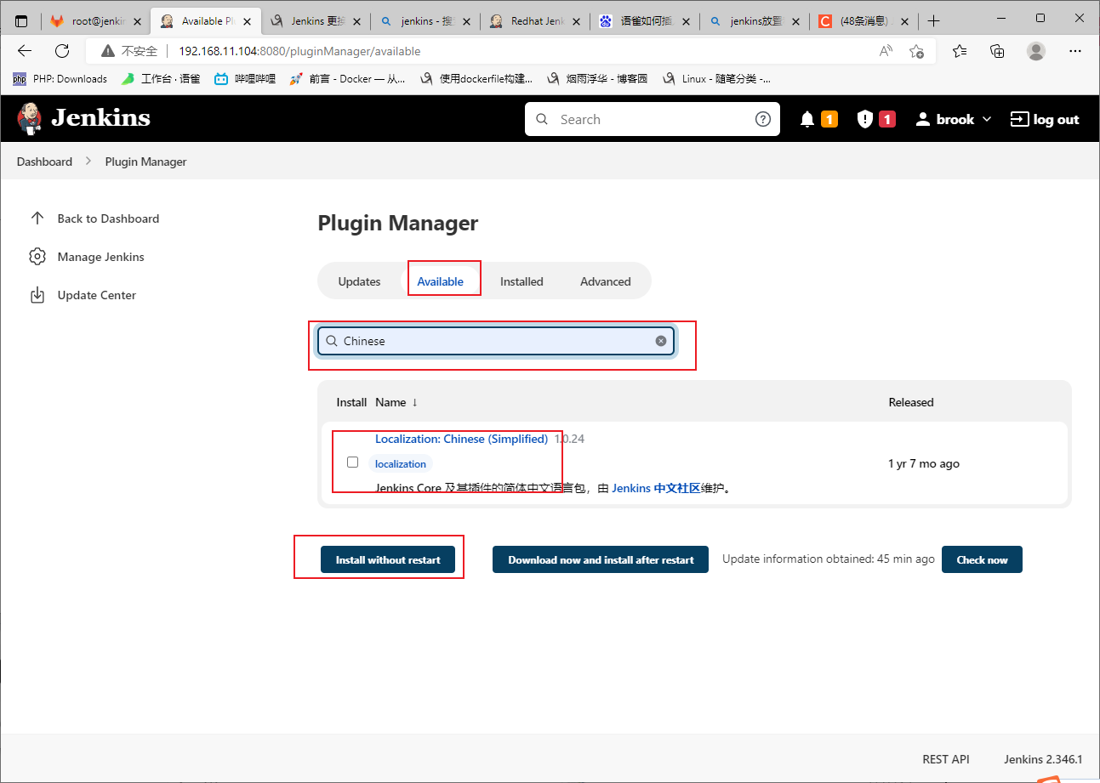Click the Released column header
Viewport: 1100px width, 783px height.
pos(911,402)
